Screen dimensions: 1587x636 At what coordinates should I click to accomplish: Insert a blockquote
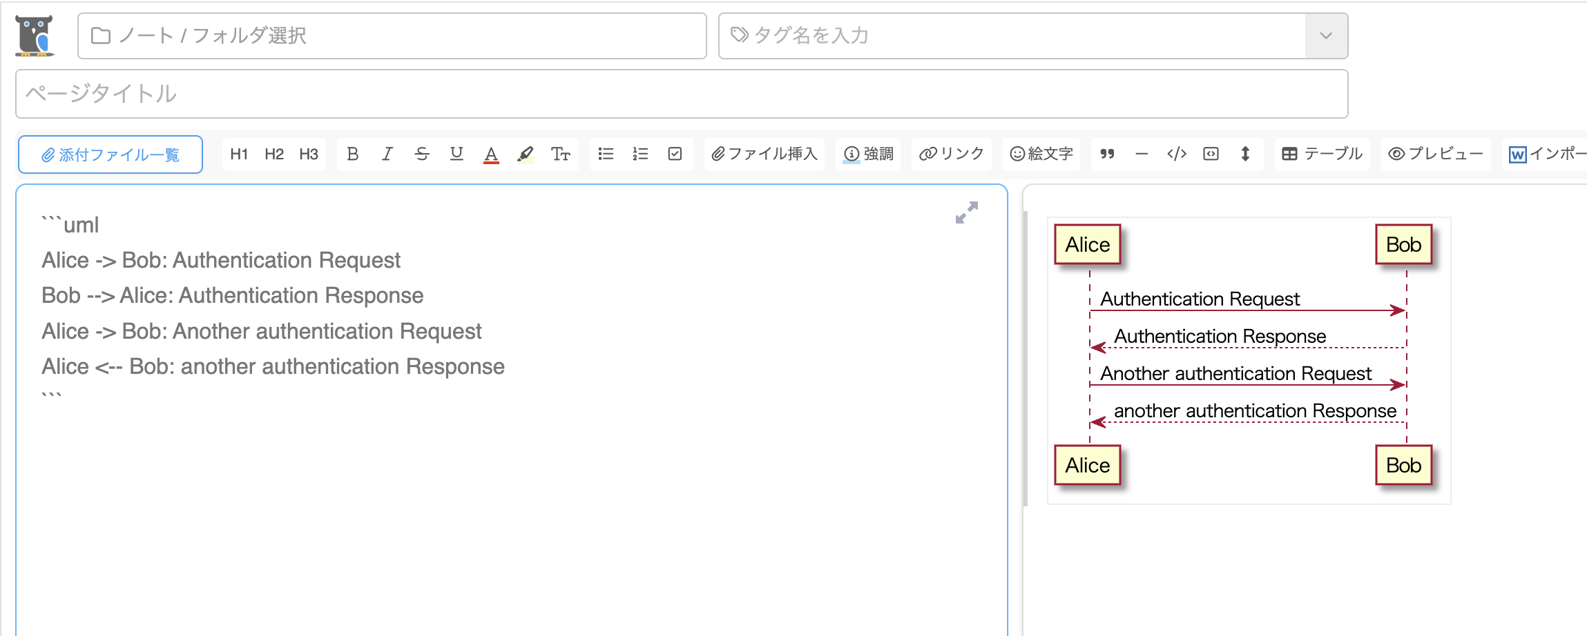(x=1107, y=154)
